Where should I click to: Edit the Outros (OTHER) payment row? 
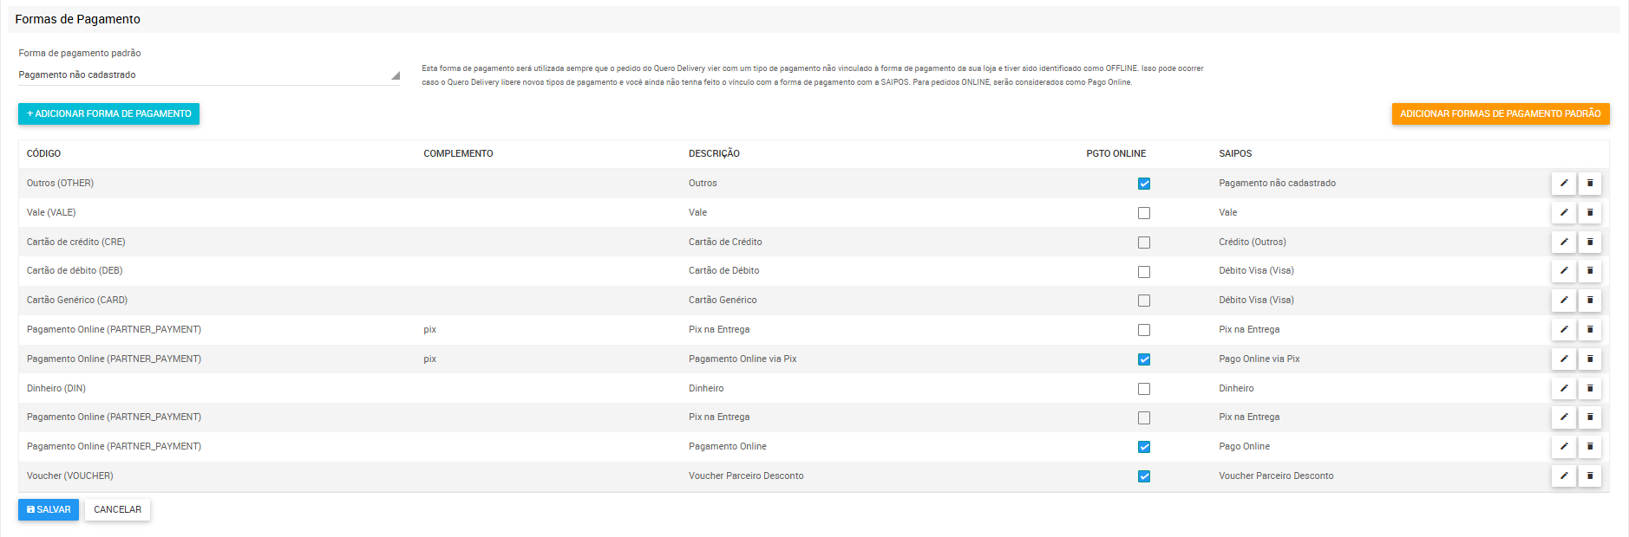point(1563,184)
